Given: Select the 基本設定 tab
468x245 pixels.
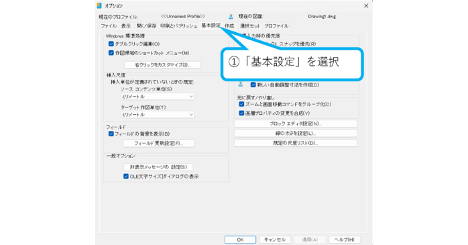Looking at the screenshot, I should tap(211, 26).
